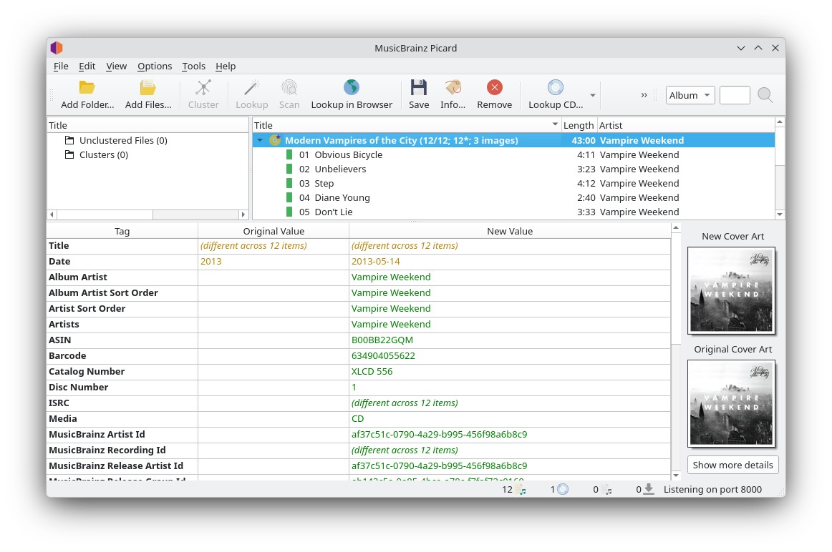This screenshot has height=552, width=832.
Task: Collapse the Modern Vampires of the City album
Action: [260, 140]
